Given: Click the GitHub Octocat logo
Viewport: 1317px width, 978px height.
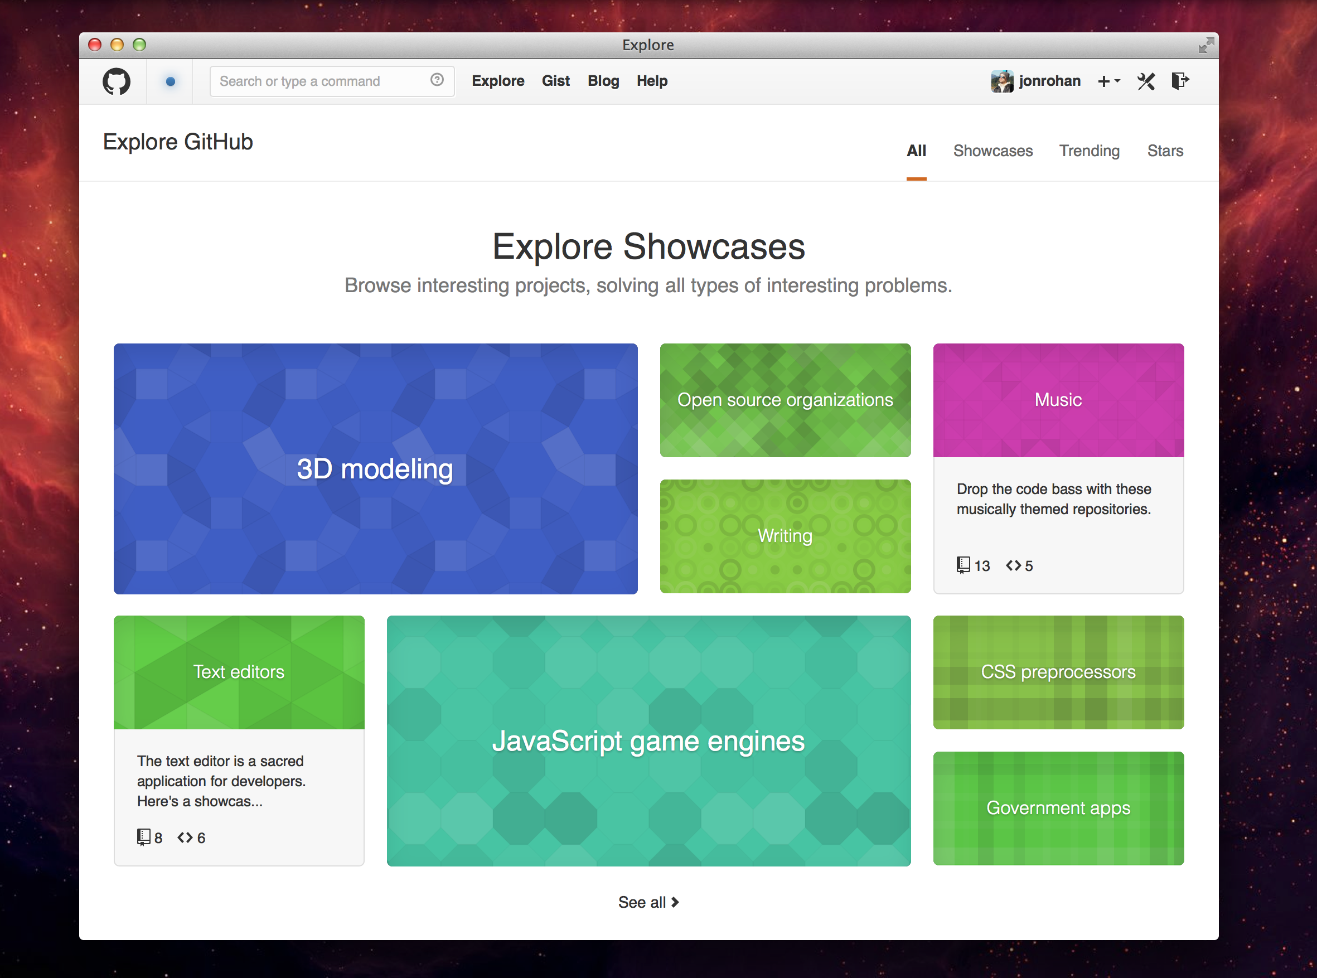Looking at the screenshot, I should (116, 81).
